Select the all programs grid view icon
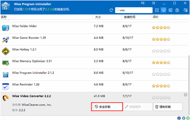This screenshot has width=190, height=120. point(157,10)
